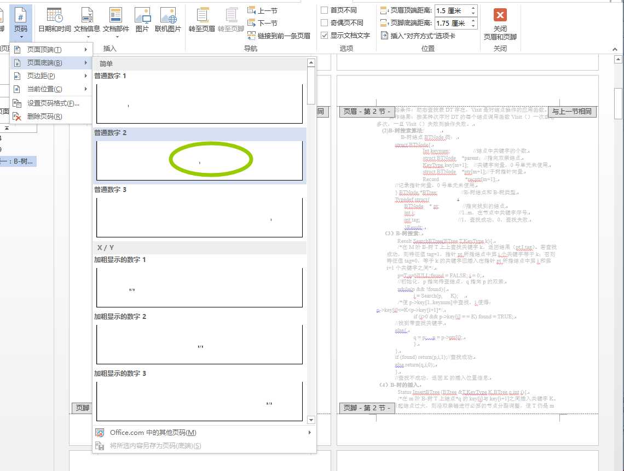The width and height of the screenshot is (624, 471).
Task: Open 文档信息 document info menu
Action: (x=87, y=22)
